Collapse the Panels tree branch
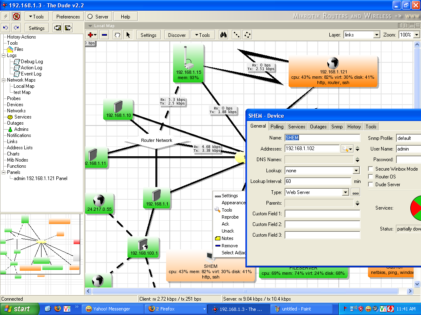421x315 pixels. [3, 173]
